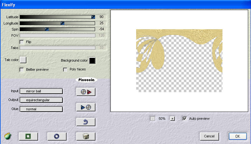The height and width of the screenshot is (144, 251).
Task: Uncheck the Auto preview checkbox
Action: click(x=184, y=119)
